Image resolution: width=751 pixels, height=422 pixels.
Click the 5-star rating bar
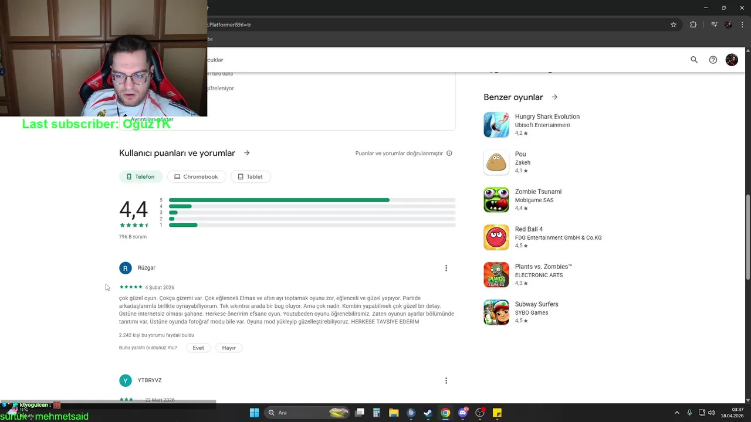[x=312, y=200]
